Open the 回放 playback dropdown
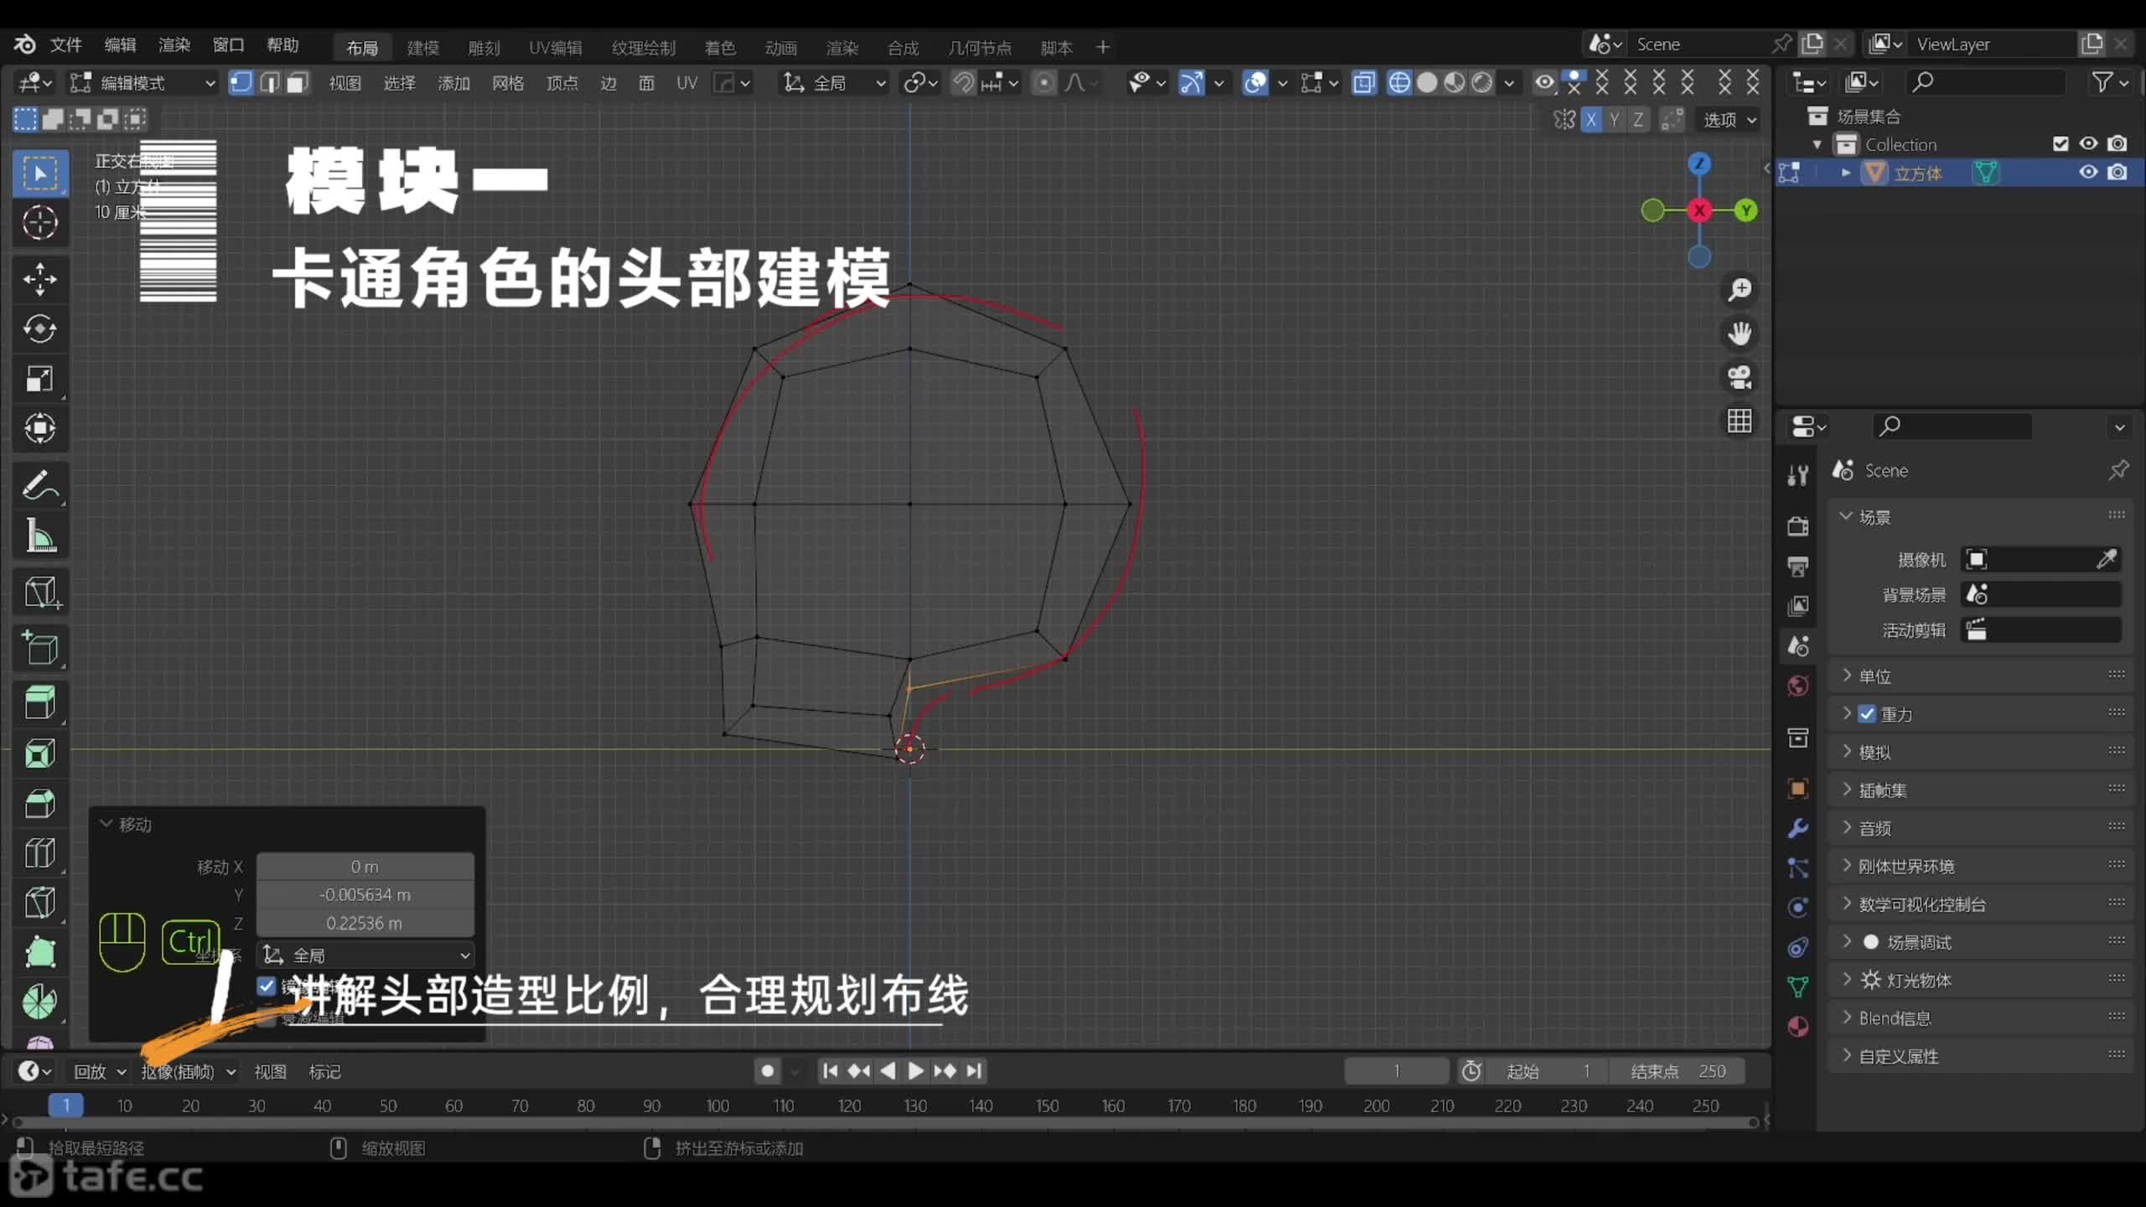The width and height of the screenshot is (2146, 1207). (x=99, y=1071)
